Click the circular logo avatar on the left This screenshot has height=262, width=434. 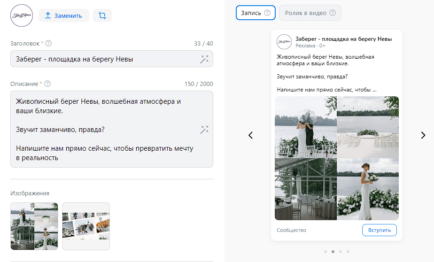point(22,15)
